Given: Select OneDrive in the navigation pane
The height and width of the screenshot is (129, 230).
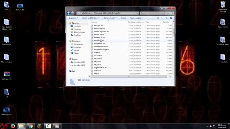Looking at the screenshot, I should coord(75,35).
